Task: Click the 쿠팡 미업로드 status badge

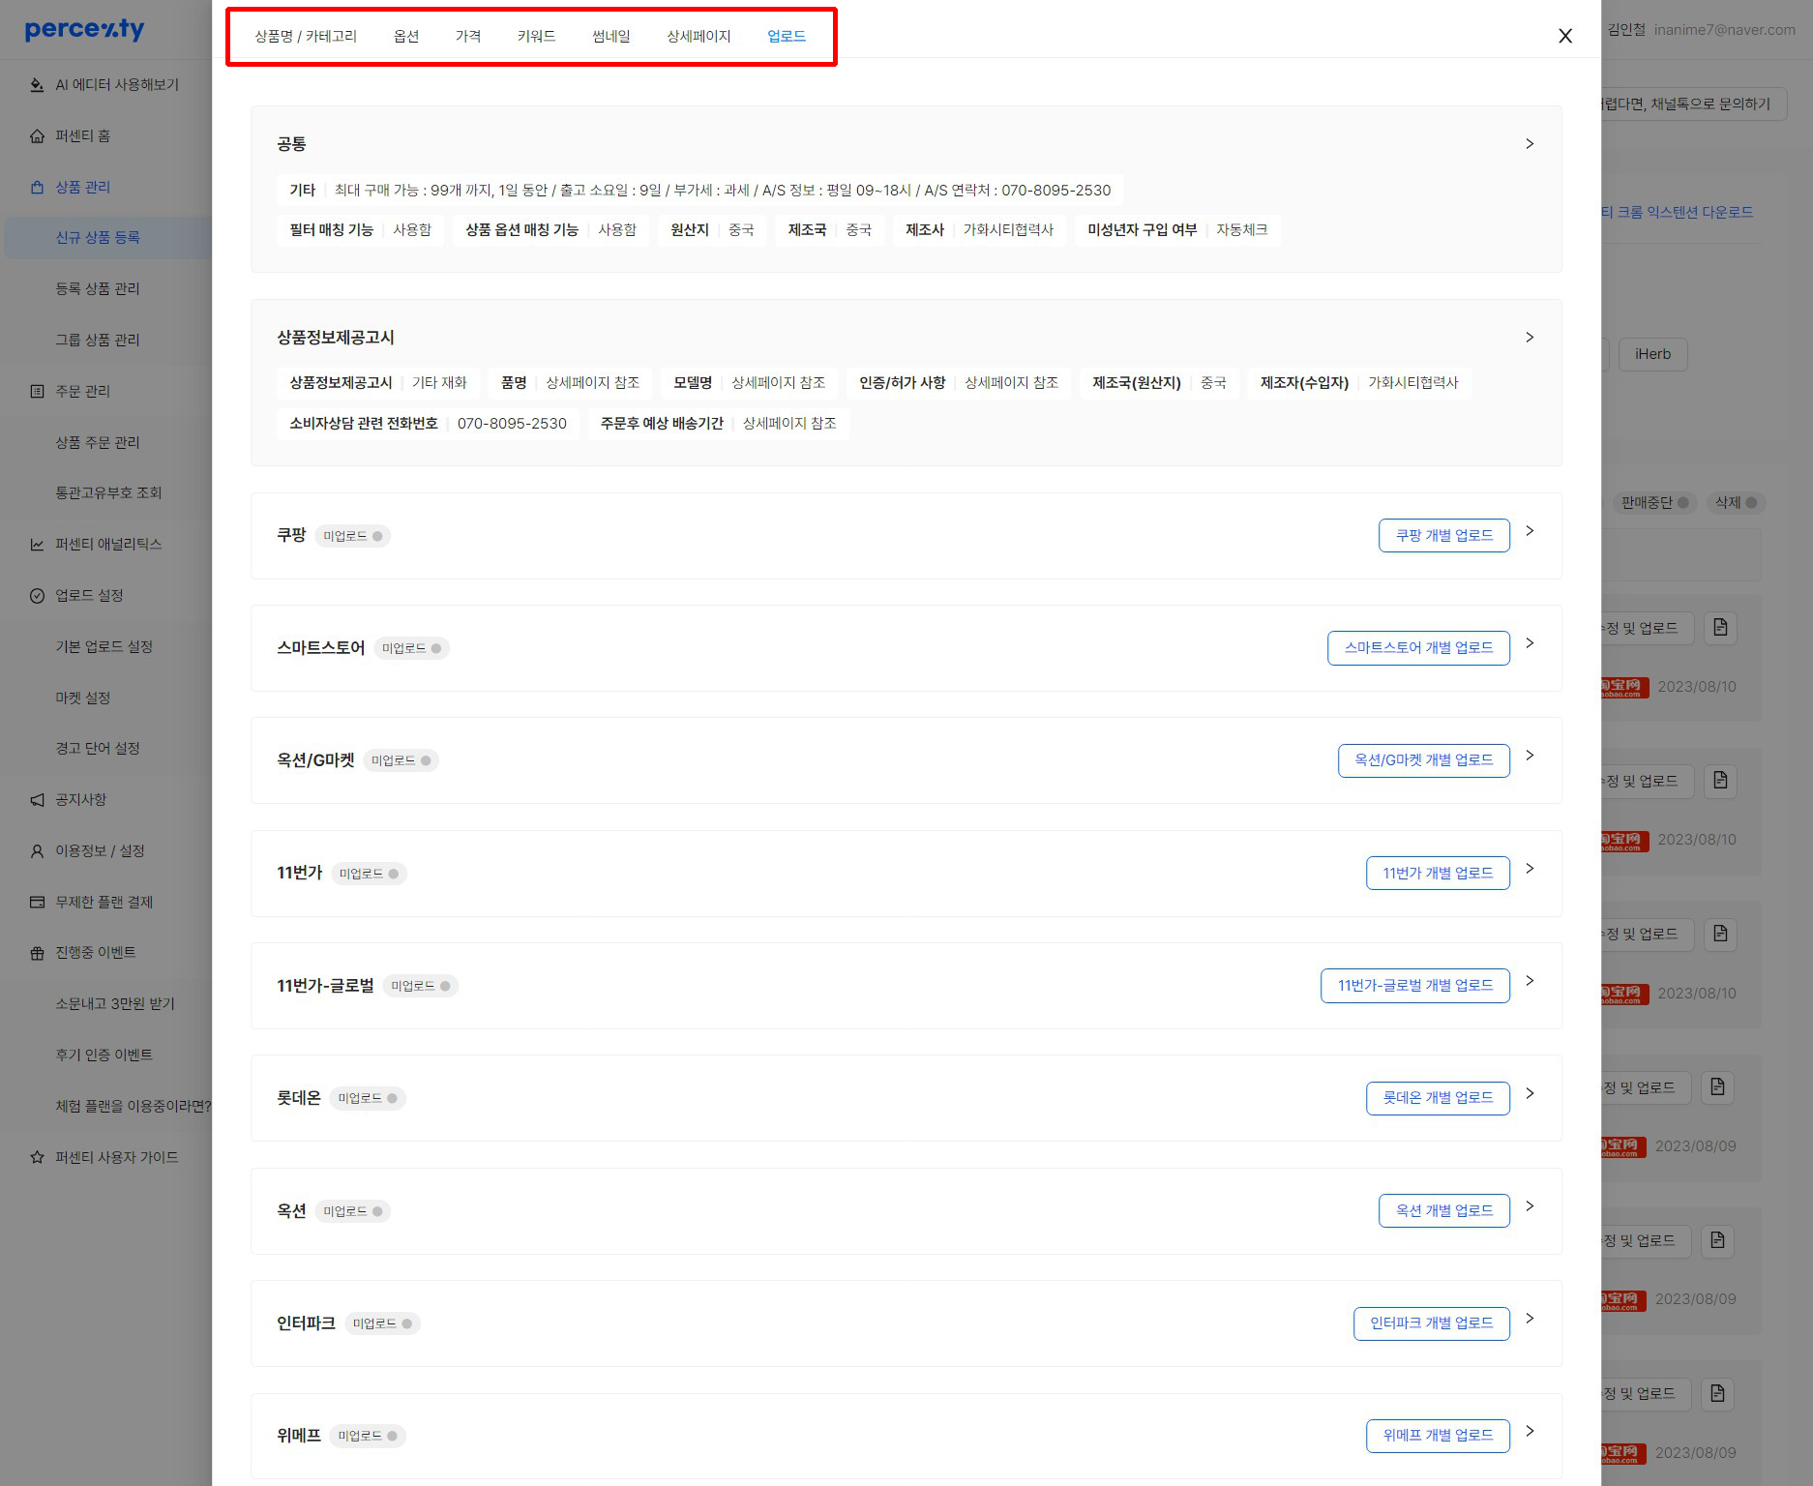Action: click(x=353, y=536)
